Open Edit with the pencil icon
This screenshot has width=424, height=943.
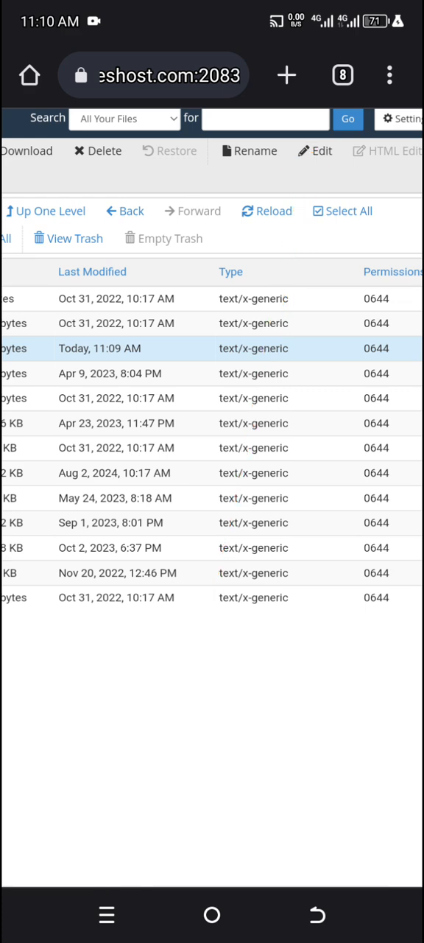315,151
